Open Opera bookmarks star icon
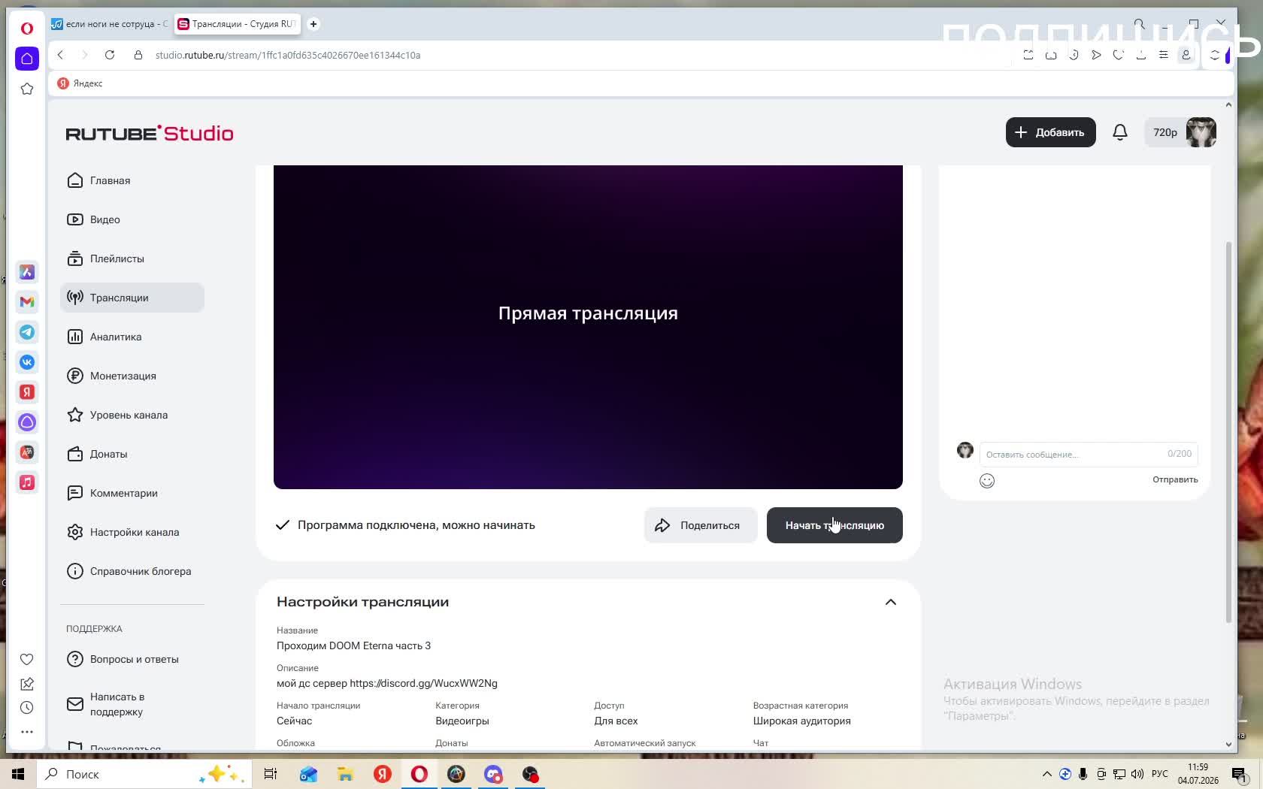This screenshot has width=1263, height=789. pyautogui.click(x=27, y=89)
